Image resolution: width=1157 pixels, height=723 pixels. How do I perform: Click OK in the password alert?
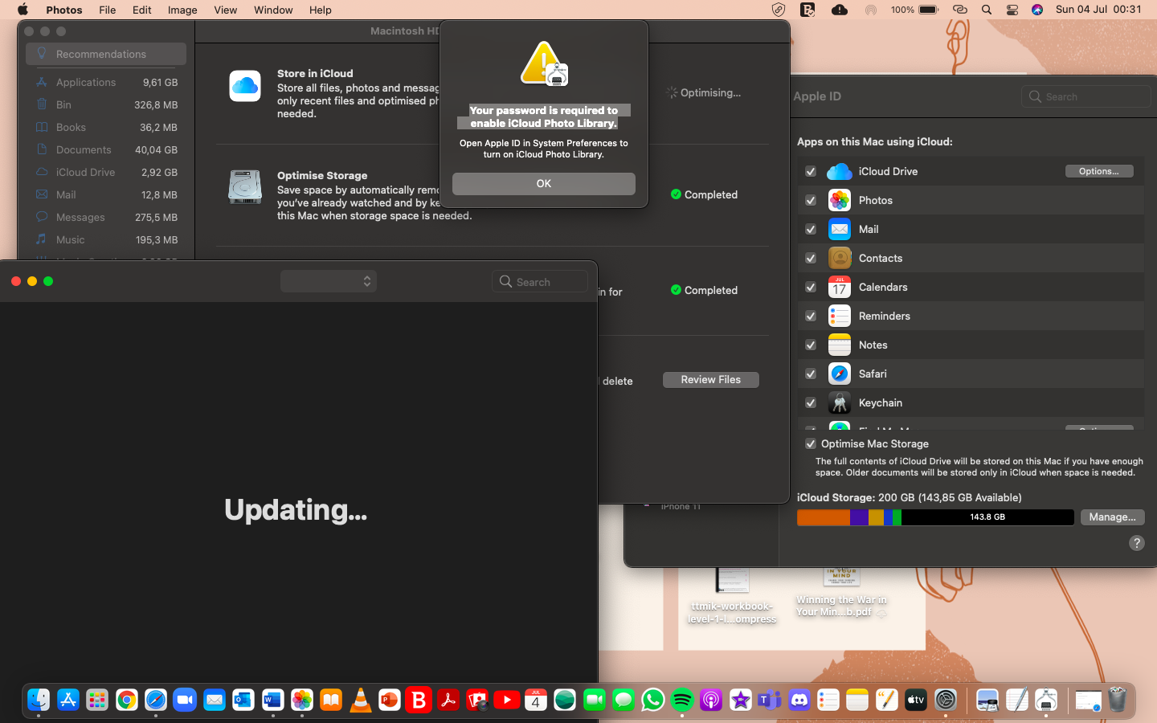coord(544,184)
